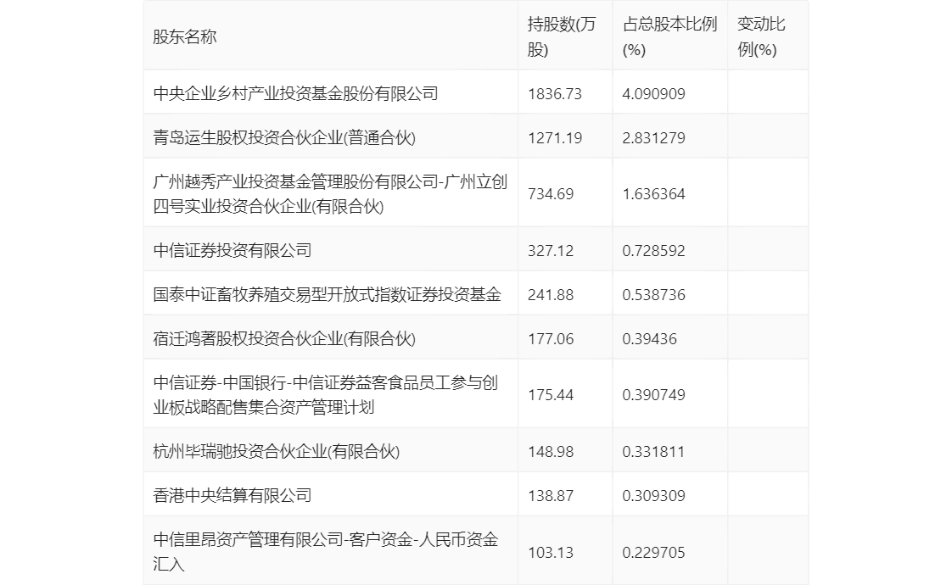Click the 138.87 shares value

click(551, 496)
